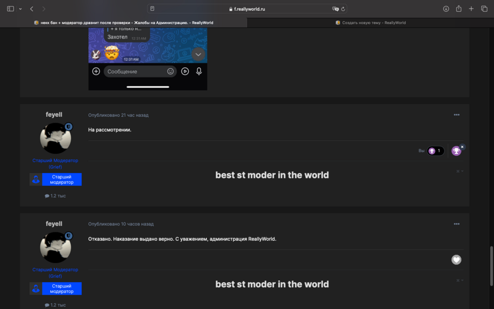
Task: Reload the current page
Action: tap(343, 9)
